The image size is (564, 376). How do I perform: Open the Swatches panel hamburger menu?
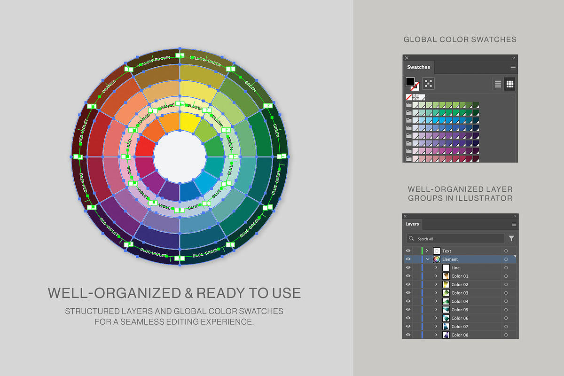513,67
